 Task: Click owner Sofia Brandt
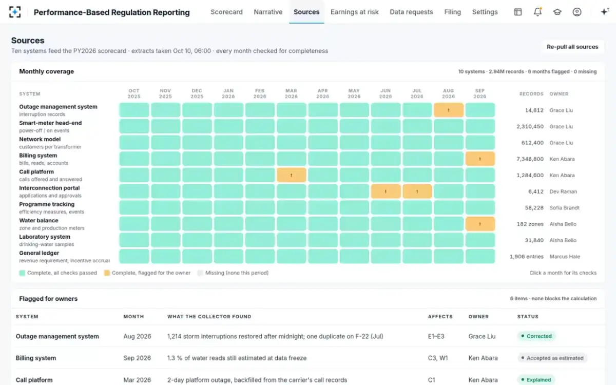coord(565,208)
